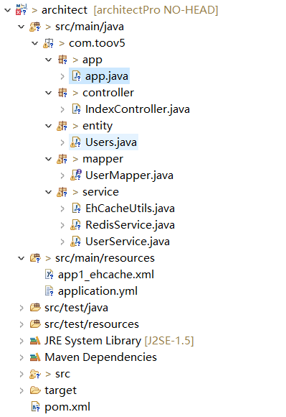This screenshot has height=417, width=286.
Task: Click the src/main/java source folder icon
Action: pyautogui.click(x=35, y=27)
